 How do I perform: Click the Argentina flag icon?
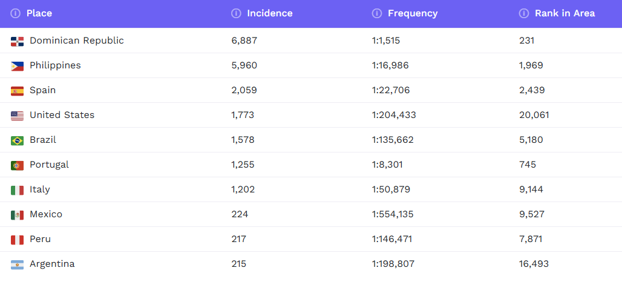pos(17,265)
